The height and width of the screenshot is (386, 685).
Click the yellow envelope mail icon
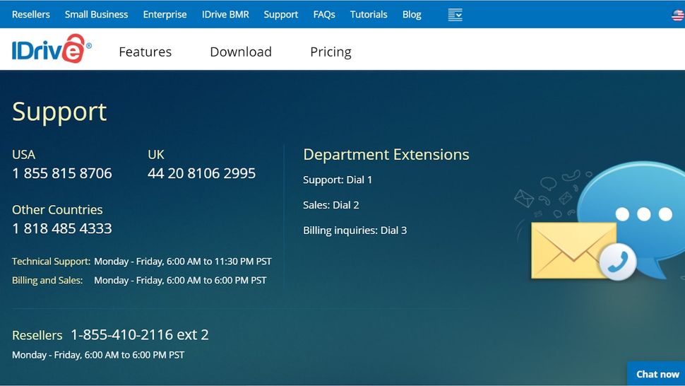pyautogui.click(x=573, y=250)
